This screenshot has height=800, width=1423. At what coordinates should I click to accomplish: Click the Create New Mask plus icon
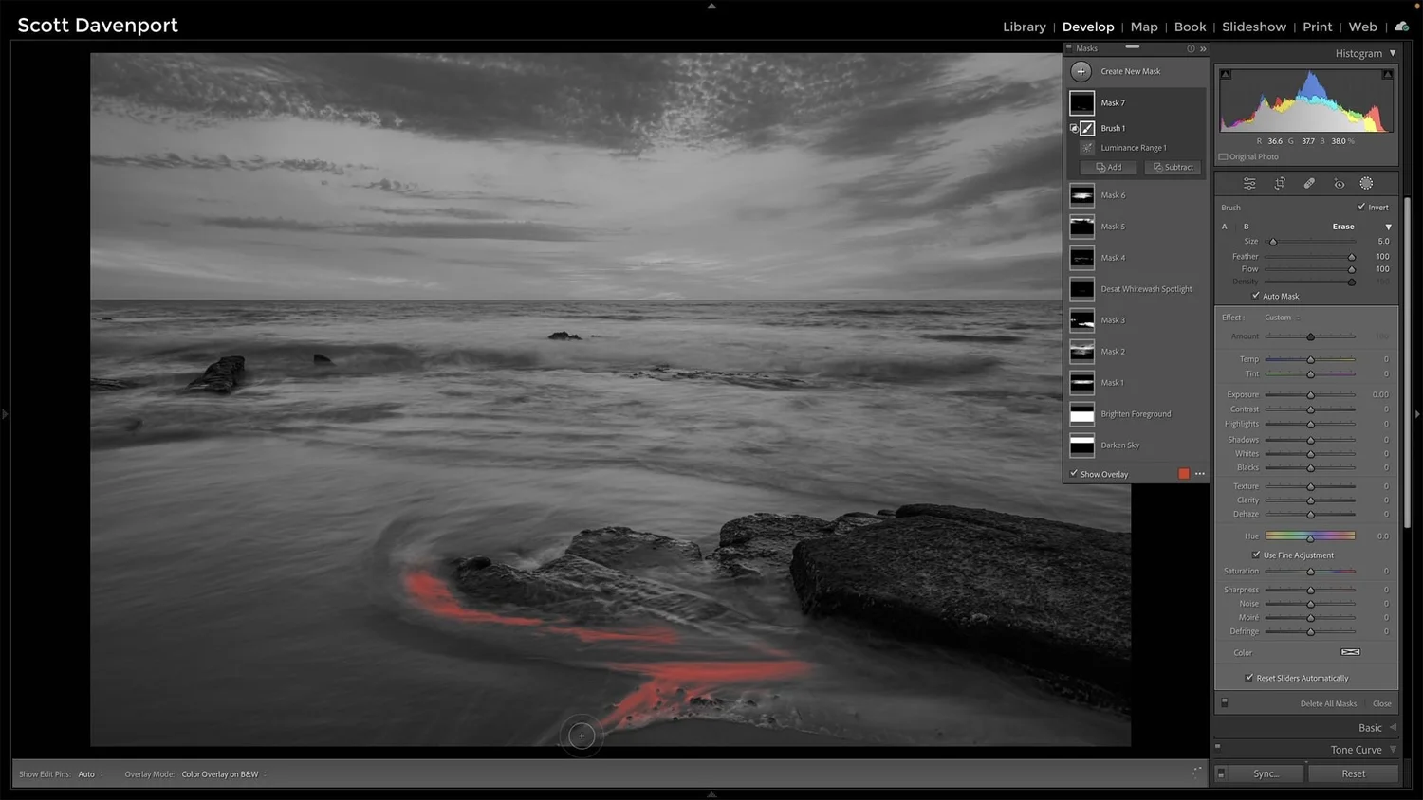pos(1081,70)
